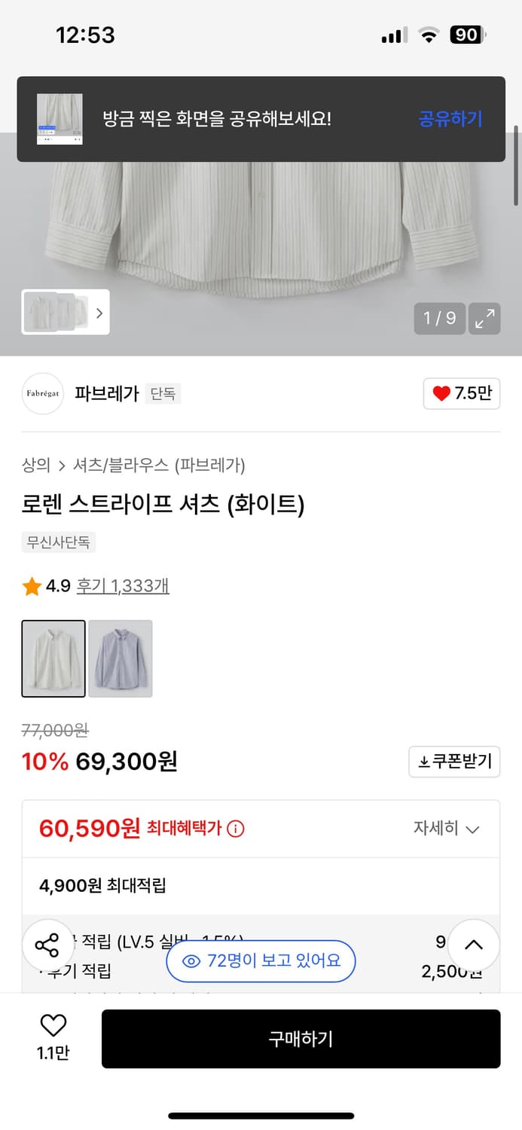Expand the product image thumbnail strip arrow
The width and height of the screenshot is (522, 1130).
(x=99, y=312)
